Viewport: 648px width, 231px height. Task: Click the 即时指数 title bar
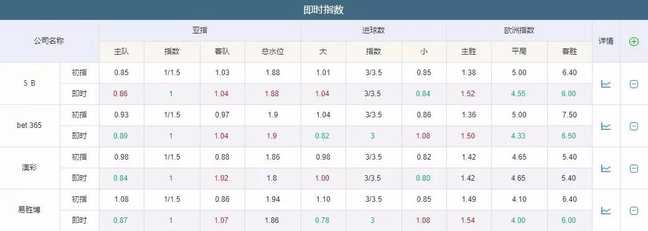[324, 10]
